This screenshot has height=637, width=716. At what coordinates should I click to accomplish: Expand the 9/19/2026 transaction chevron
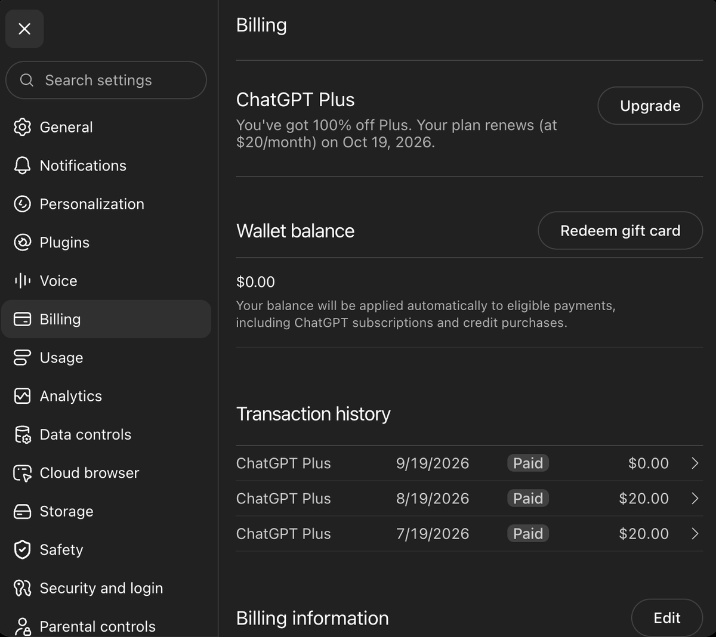(x=695, y=463)
